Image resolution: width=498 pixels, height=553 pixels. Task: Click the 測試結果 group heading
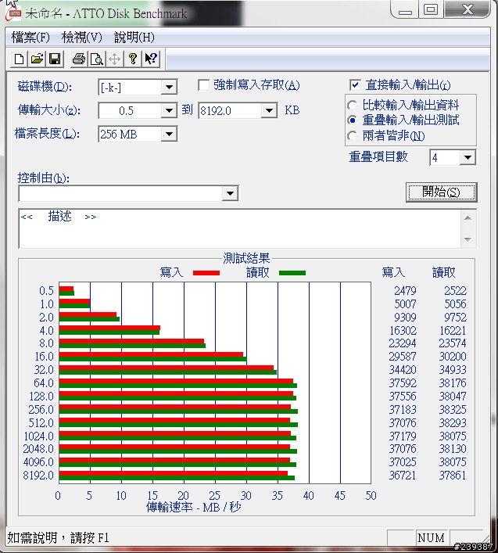(246, 259)
